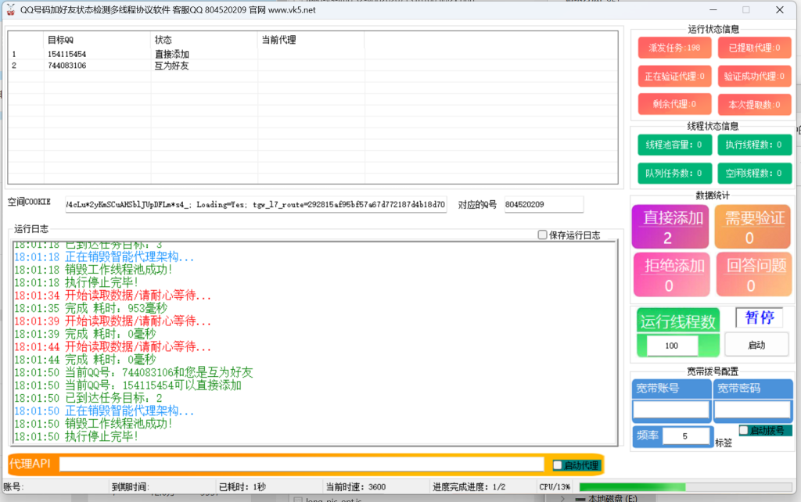Screen dimensions: 801x502
Task: Click the 暂停 button
Action: click(759, 317)
